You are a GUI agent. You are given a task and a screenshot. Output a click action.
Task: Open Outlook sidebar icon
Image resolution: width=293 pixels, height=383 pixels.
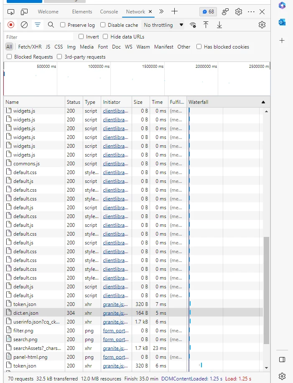pyautogui.click(x=282, y=23)
